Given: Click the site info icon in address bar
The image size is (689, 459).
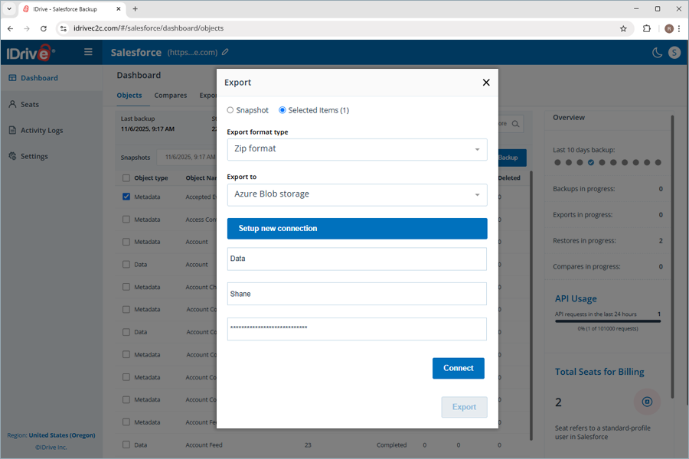Looking at the screenshot, I should pyautogui.click(x=64, y=28).
